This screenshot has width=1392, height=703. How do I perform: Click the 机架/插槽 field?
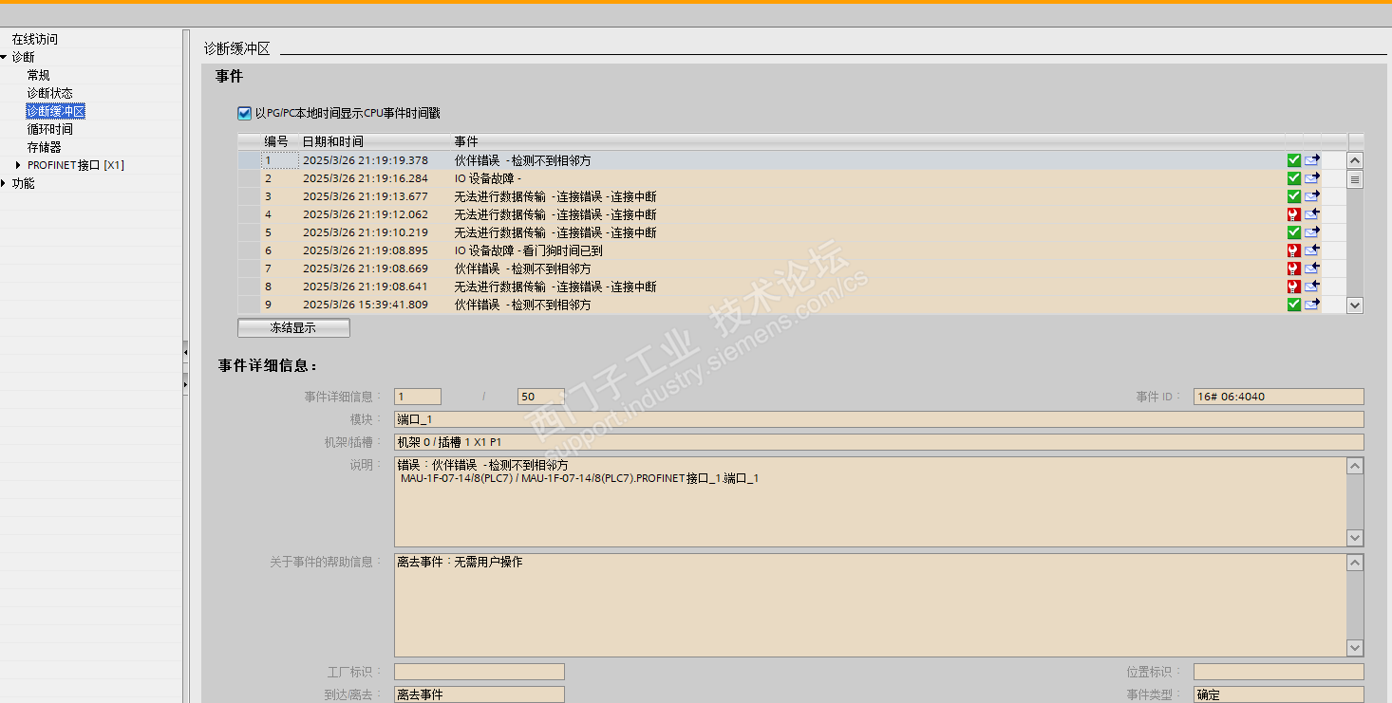(879, 442)
